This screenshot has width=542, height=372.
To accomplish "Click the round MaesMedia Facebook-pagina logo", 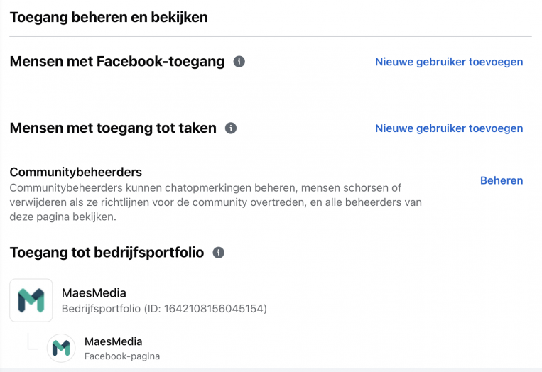I will point(61,348).
